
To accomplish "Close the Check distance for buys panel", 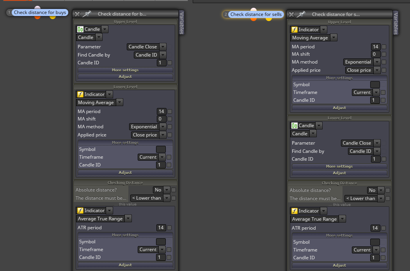I will [x=77, y=14].
